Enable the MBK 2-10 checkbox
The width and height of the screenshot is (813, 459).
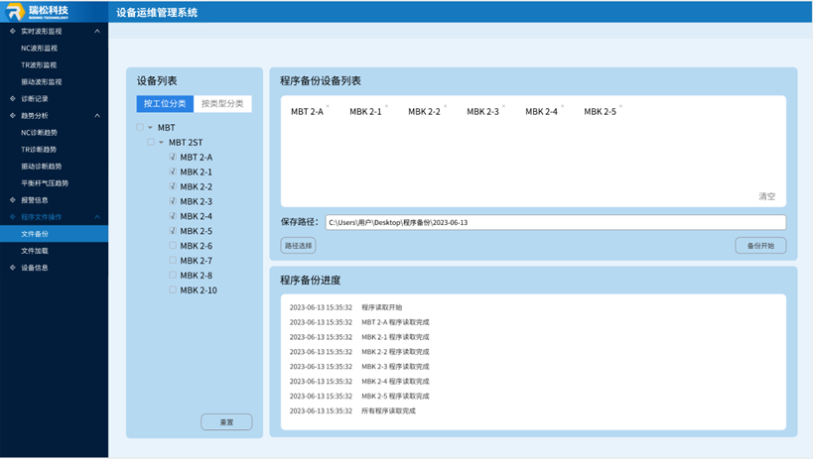(173, 290)
